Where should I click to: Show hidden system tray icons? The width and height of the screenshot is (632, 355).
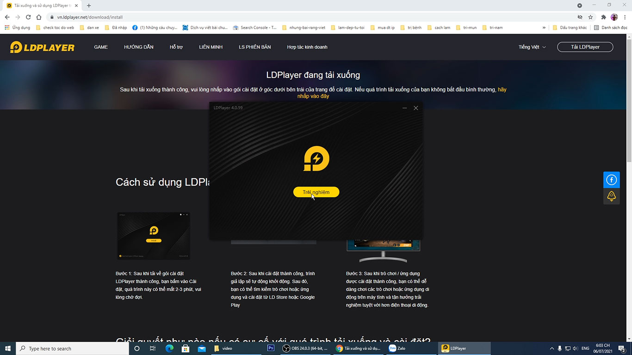click(551, 349)
